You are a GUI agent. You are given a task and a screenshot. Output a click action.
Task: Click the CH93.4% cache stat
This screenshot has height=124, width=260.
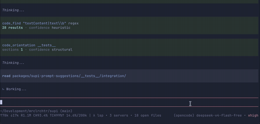point(40,115)
